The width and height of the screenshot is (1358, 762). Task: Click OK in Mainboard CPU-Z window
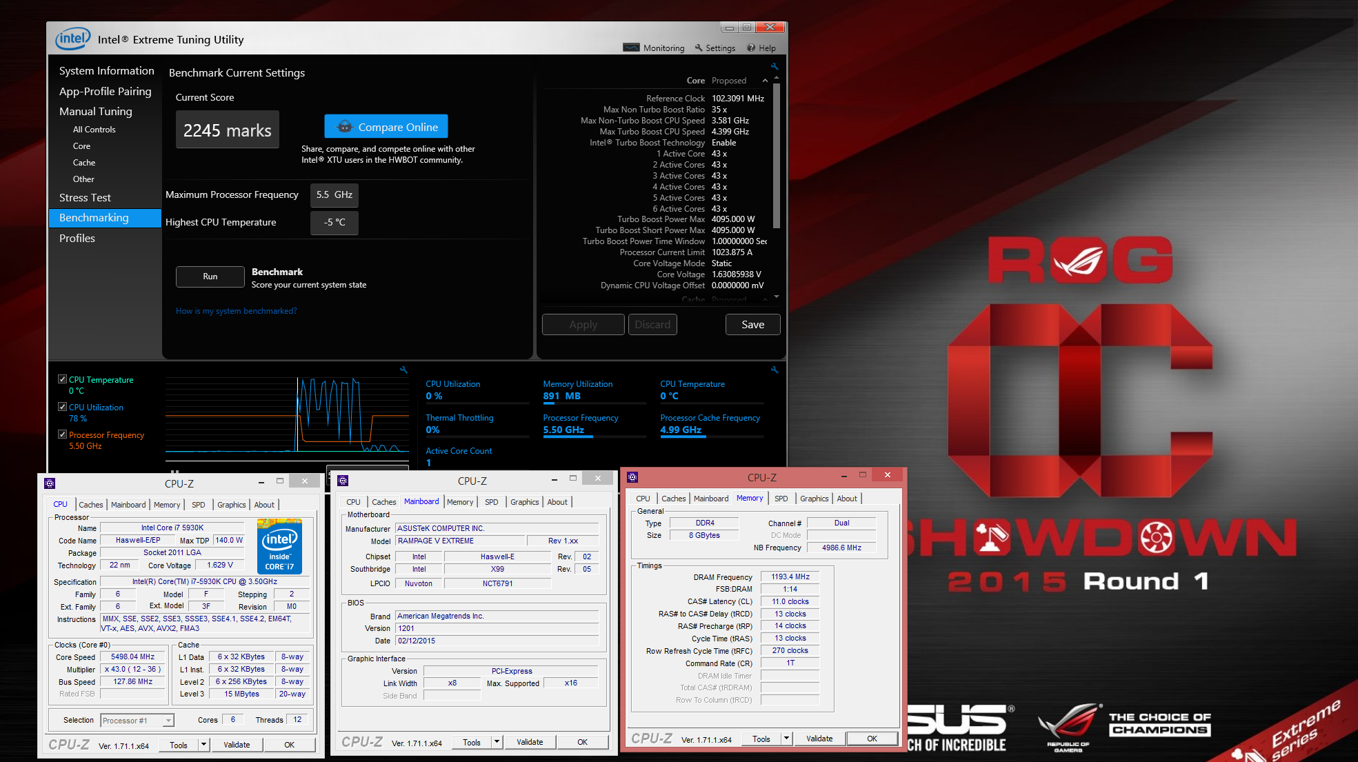[582, 741]
